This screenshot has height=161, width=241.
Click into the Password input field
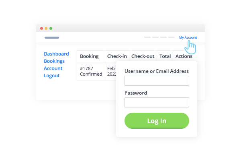[x=157, y=102]
